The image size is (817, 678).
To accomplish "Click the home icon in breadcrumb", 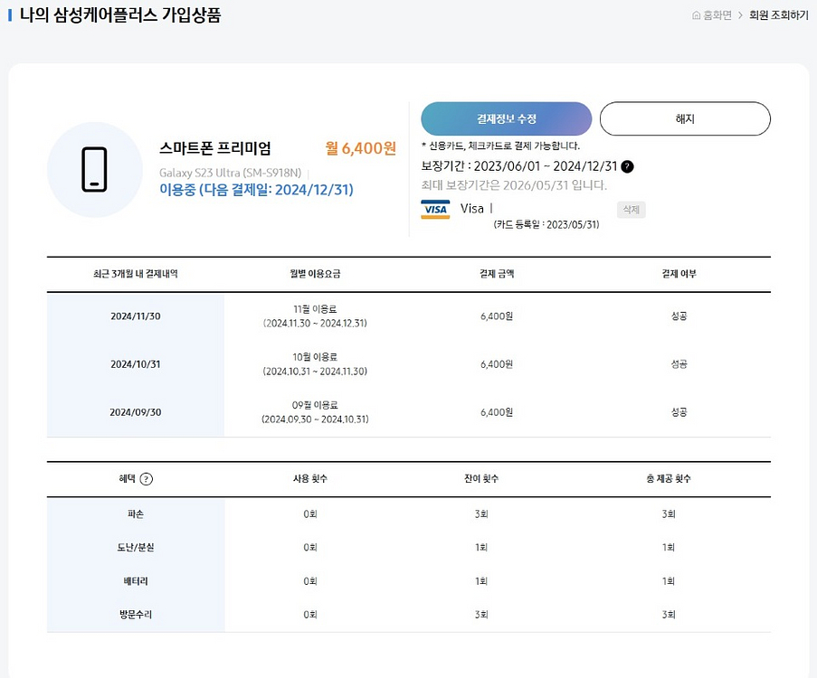I will [696, 15].
